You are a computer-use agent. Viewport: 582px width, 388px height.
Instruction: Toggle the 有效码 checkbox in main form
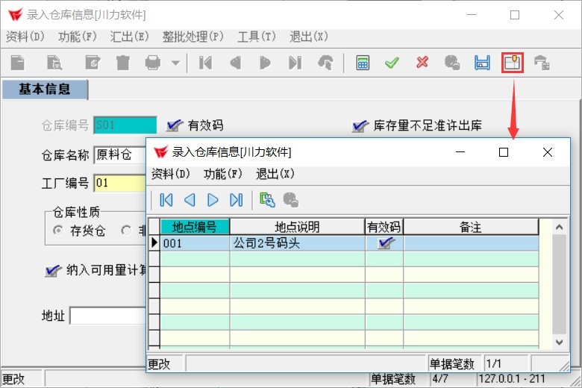[x=175, y=125]
